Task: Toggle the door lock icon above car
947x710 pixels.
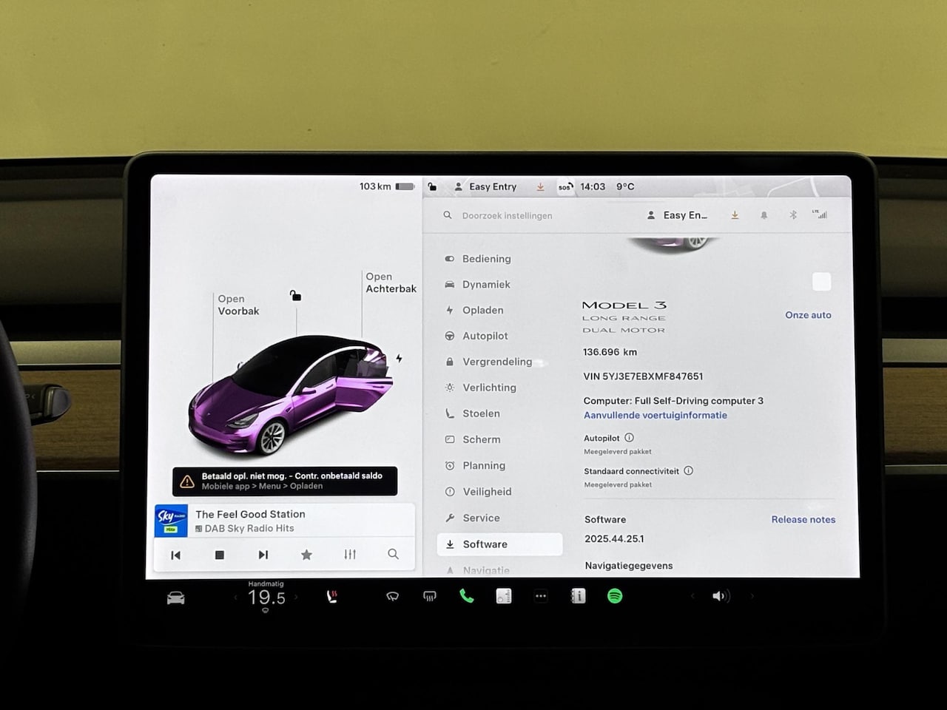Action: 295,296
